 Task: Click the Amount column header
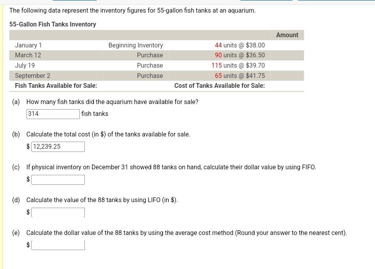click(x=287, y=35)
